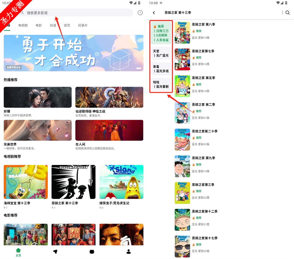Click the title 恶搞之家 第九季
The width and height of the screenshot is (294, 259).
(203, 158)
